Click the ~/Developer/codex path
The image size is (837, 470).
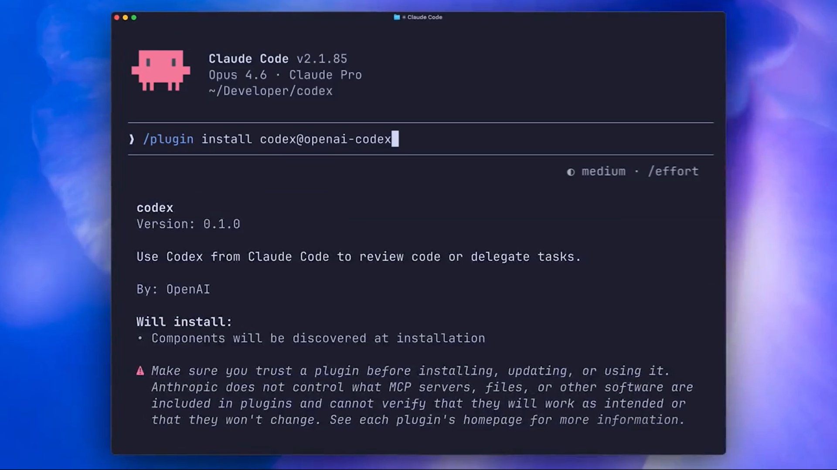(270, 91)
